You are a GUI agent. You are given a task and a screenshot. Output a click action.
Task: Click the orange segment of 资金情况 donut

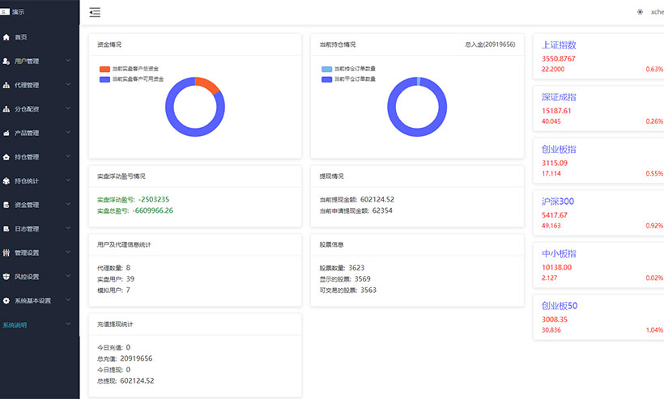[209, 84]
